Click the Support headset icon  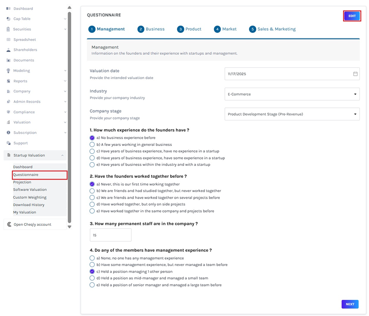point(9,143)
